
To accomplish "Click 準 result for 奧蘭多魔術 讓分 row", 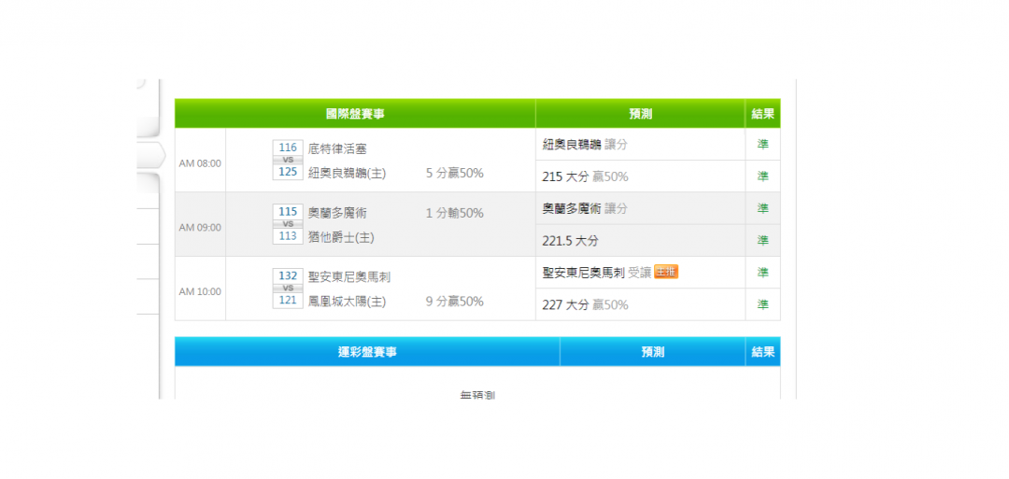I will 762,208.
